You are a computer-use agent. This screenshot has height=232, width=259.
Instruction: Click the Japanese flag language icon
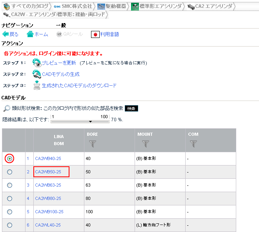pyautogui.click(x=95, y=34)
